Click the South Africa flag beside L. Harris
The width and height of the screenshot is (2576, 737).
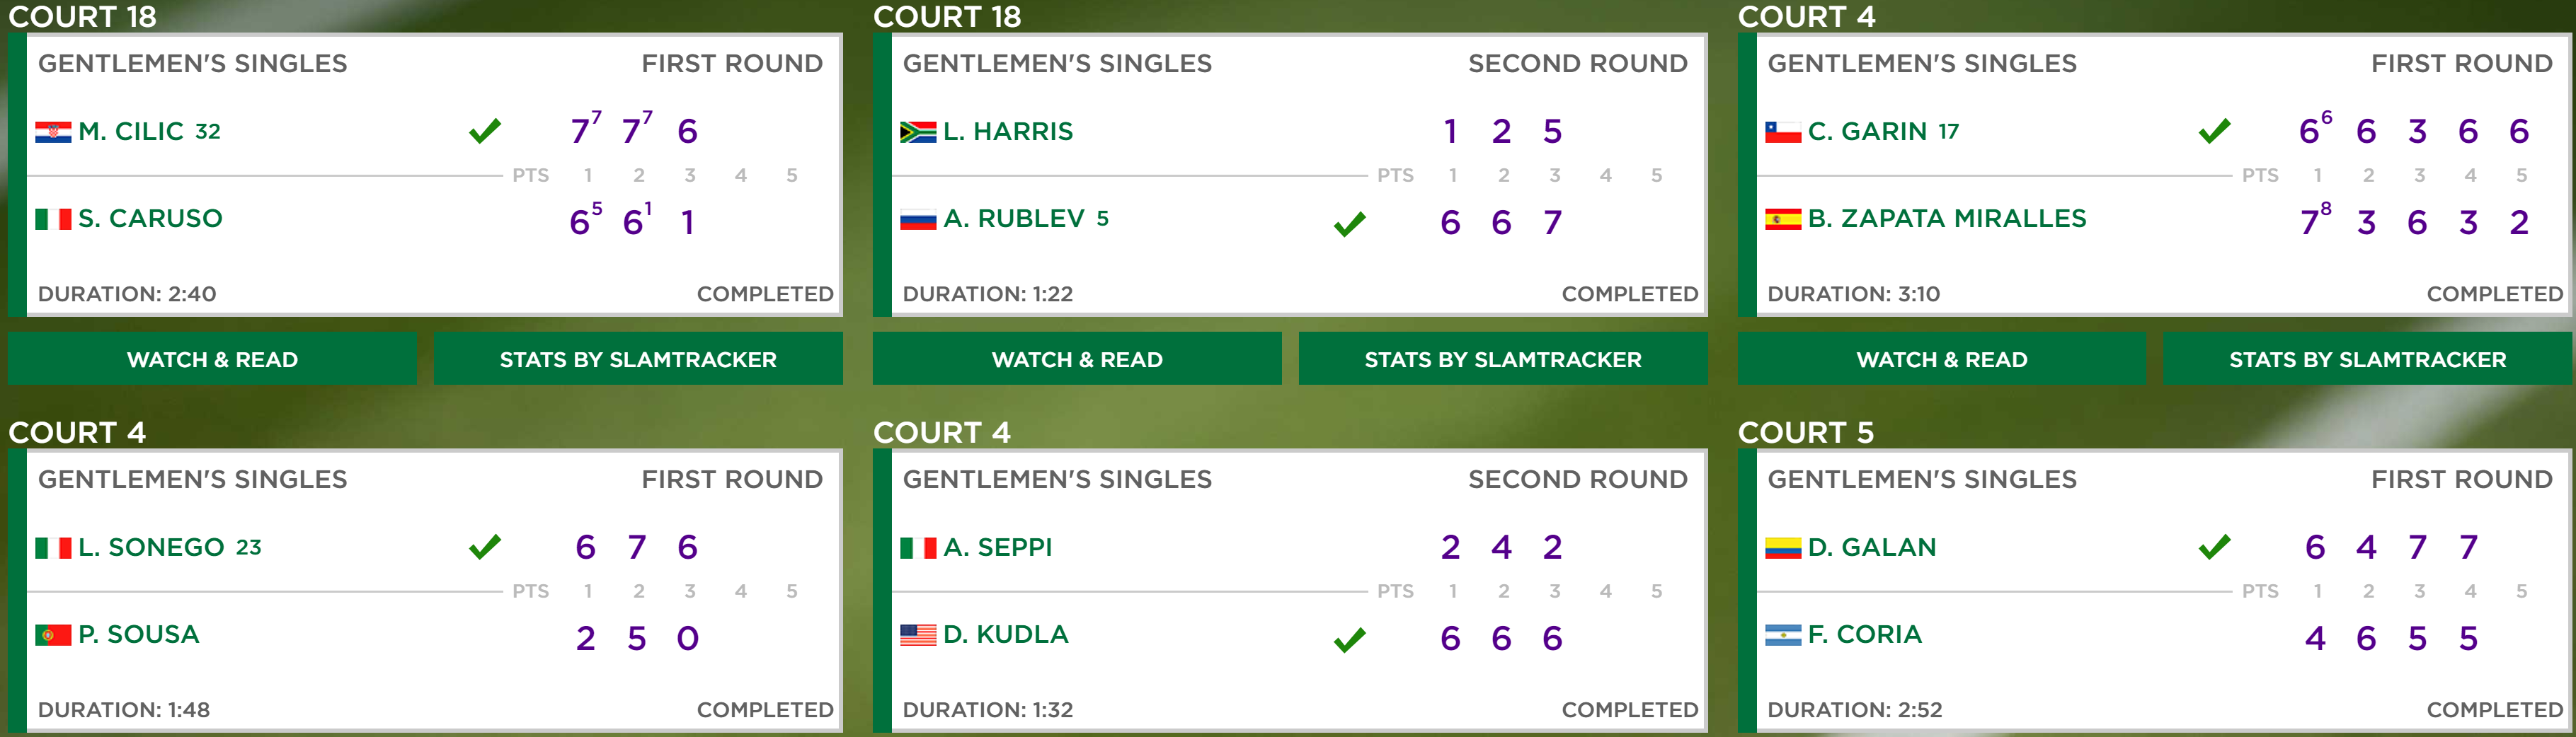918,132
